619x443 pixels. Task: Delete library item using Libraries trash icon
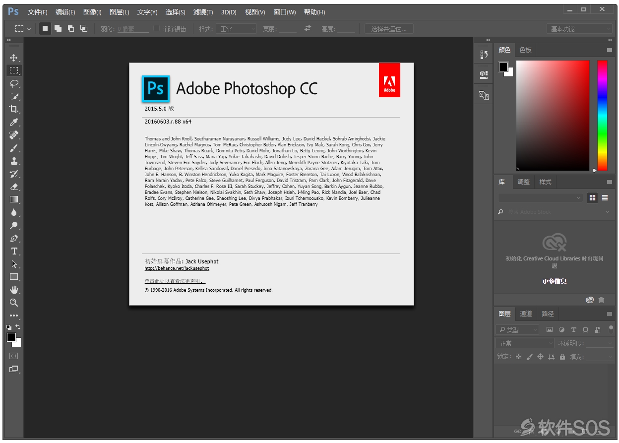coord(602,300)
